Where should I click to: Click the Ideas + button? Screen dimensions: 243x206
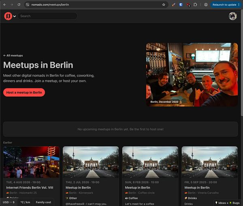tap(222, 203)
